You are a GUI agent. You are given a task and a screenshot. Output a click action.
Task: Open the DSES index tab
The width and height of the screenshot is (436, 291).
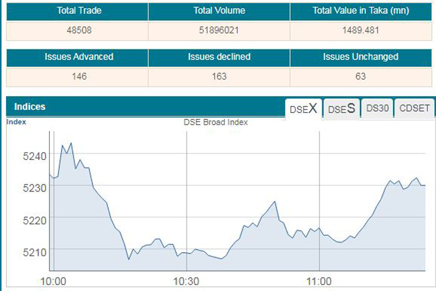(x=342, y=109)
